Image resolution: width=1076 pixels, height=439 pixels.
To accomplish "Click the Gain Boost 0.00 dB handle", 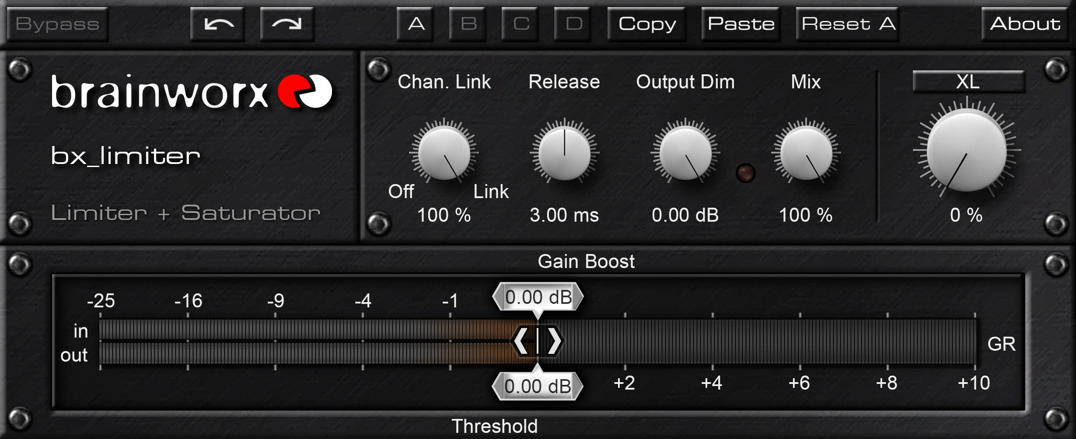I will tap(538, 297).
